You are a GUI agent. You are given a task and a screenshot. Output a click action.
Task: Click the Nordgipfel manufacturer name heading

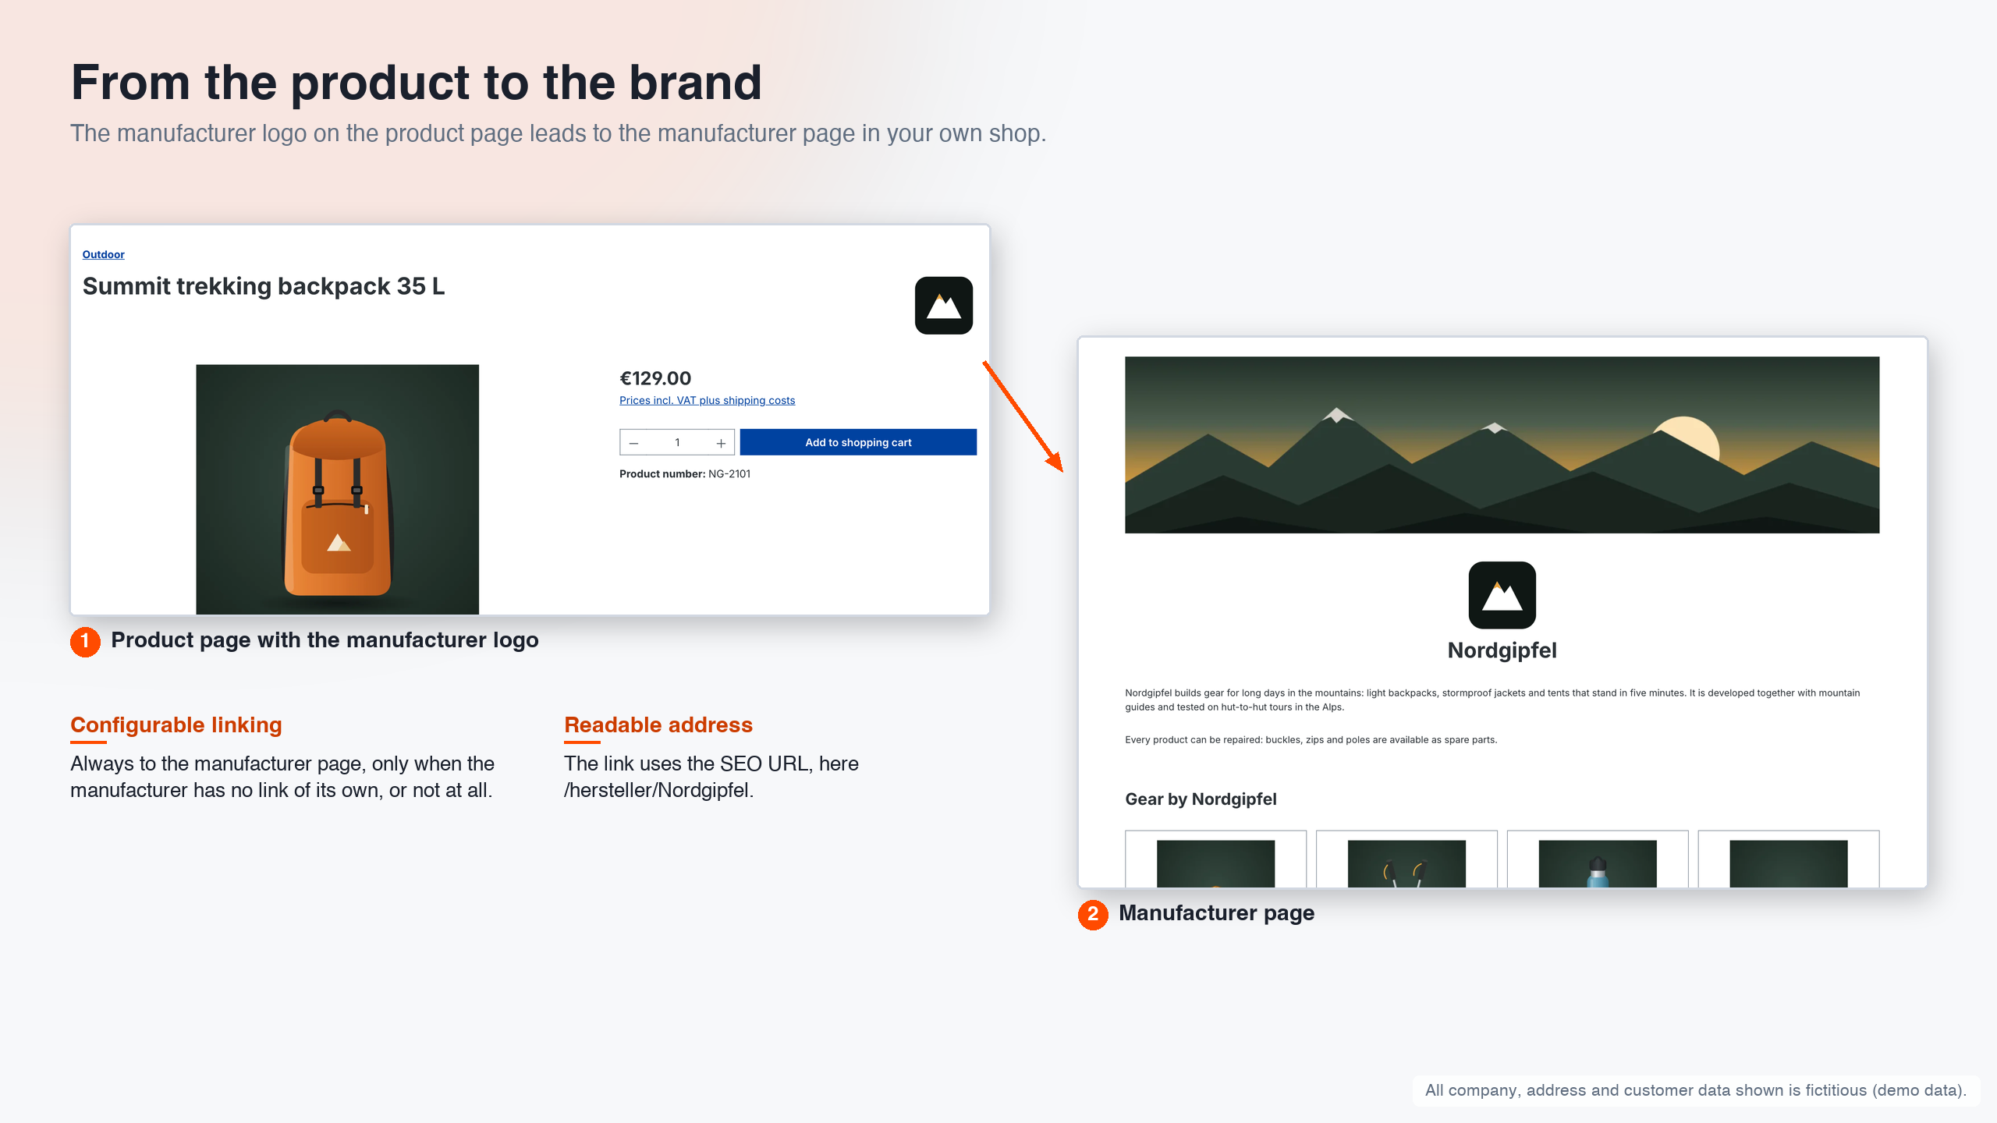pyautogui.click(x=1502, y=650)
